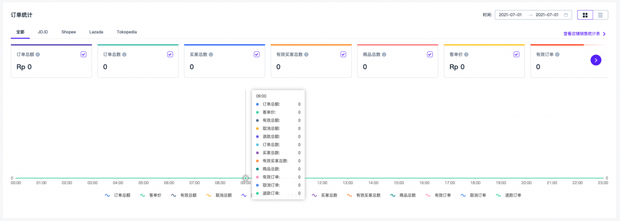
Task: Uncheck the 有效买家总数 card checkbox
Action: [343, 54]
